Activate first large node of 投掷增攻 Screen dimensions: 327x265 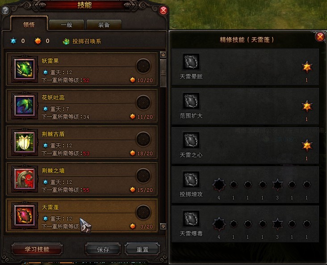click(x=219, y=185)
